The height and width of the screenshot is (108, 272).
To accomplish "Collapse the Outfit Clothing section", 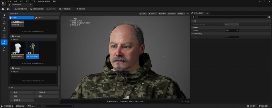I will (192, 34).
